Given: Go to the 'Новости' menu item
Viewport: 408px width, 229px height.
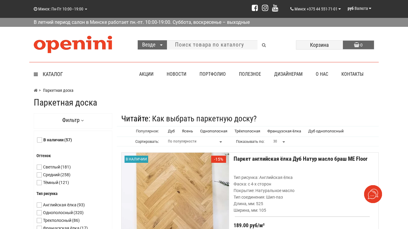Looking at the screenshot, I should tap(177, 74).
